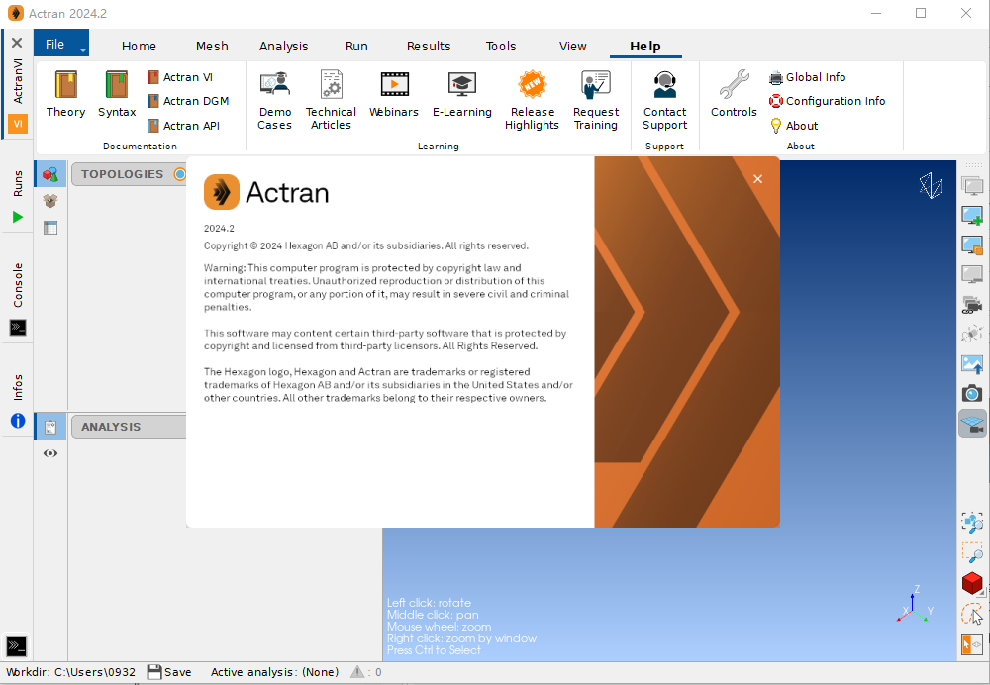Open Technical Articles
The height and width of the screenshot is (685, 990).
[331, 100]
